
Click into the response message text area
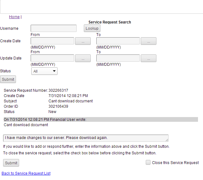coord(84,138)
